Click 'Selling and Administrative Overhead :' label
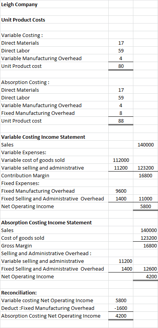Image resolution: width=158 pixels, height=328 pixels. coord(46,254)
